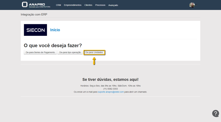Expand the chevron next to user avatar
The height and width of the screenshot is (122, 221).
[x=196, y=5]
